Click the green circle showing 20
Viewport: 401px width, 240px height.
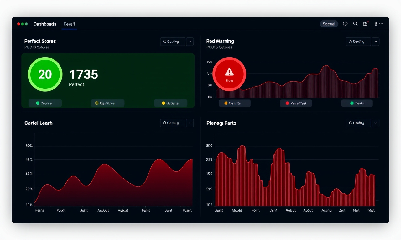45,74
